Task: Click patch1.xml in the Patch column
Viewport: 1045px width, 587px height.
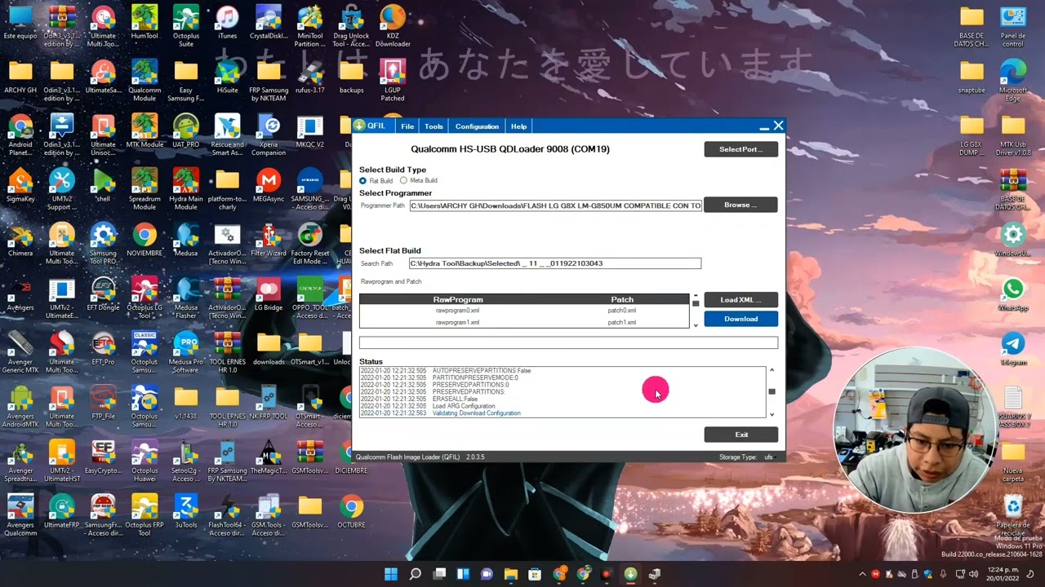Action: (x=622, y=323)
